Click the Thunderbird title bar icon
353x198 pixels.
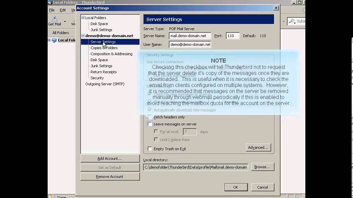point(50,2)
